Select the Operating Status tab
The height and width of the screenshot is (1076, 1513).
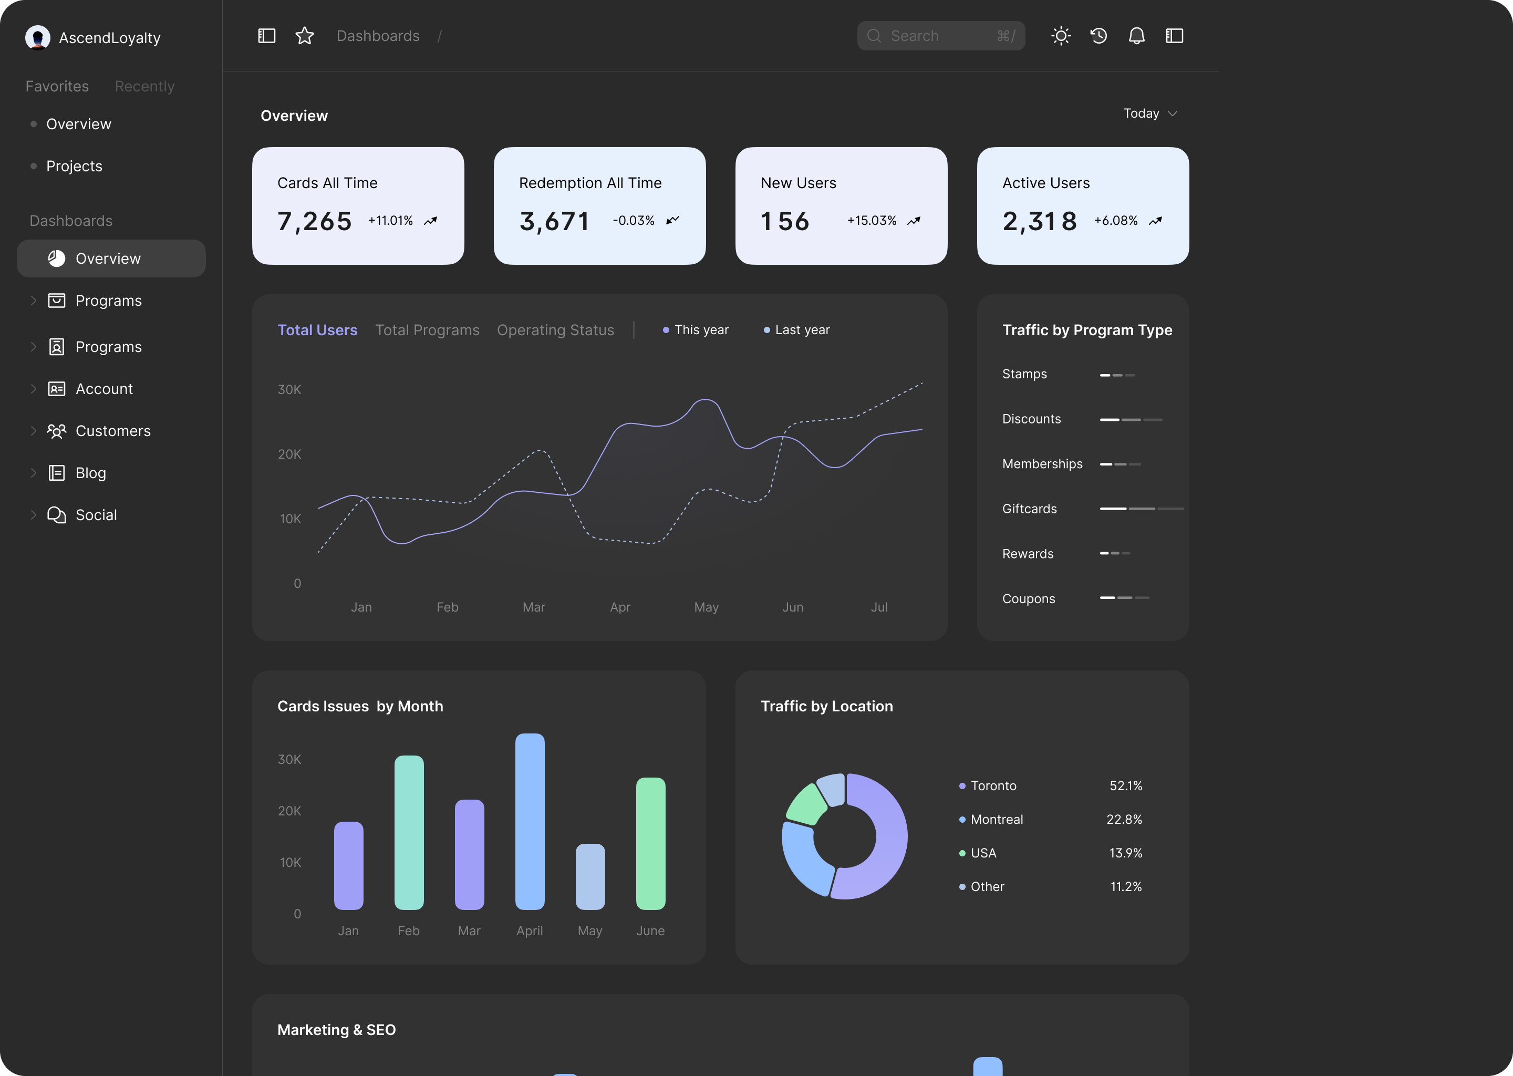click(555, 329)
